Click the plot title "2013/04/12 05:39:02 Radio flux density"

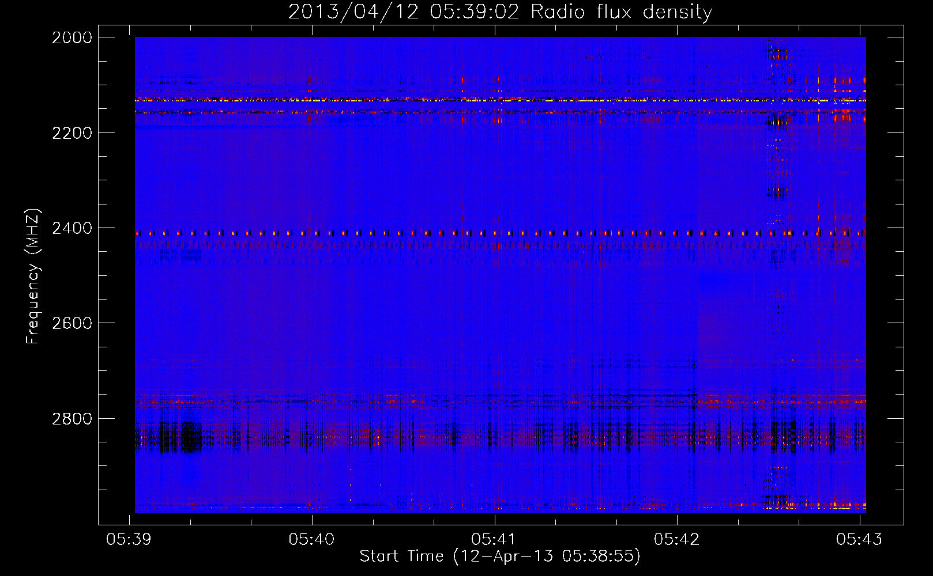(500, 12)
